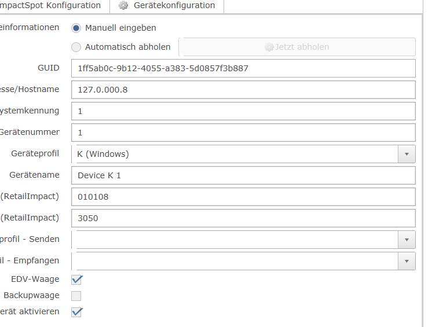
Task: Expand the profil - Senden dropdown
Action: [407, 240]
